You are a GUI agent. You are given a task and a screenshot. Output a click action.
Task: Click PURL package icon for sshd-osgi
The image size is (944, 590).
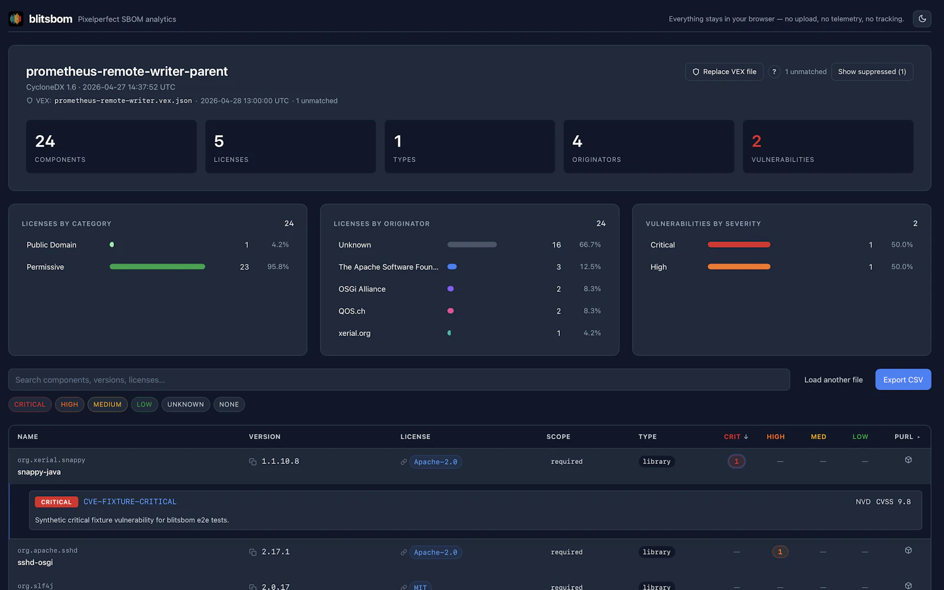[x=909, y=550]
